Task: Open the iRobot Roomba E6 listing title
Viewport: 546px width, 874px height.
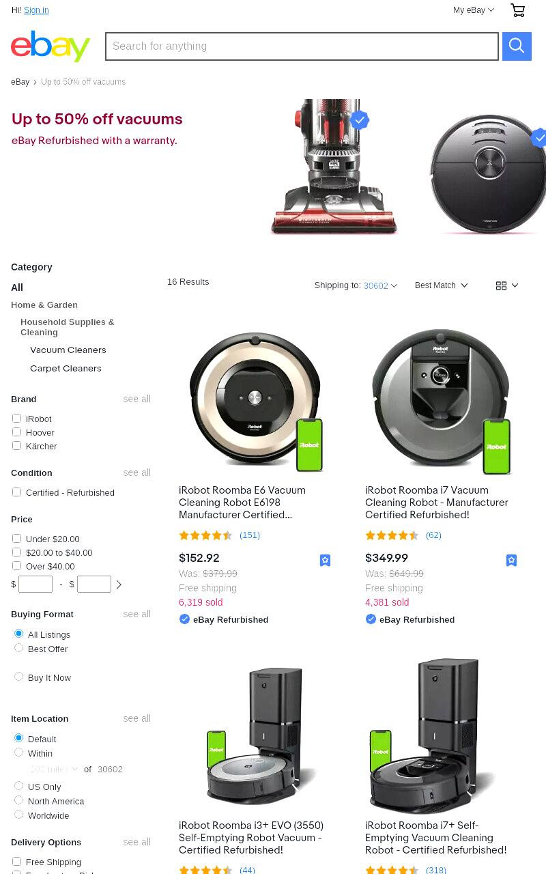Action: 242,503
